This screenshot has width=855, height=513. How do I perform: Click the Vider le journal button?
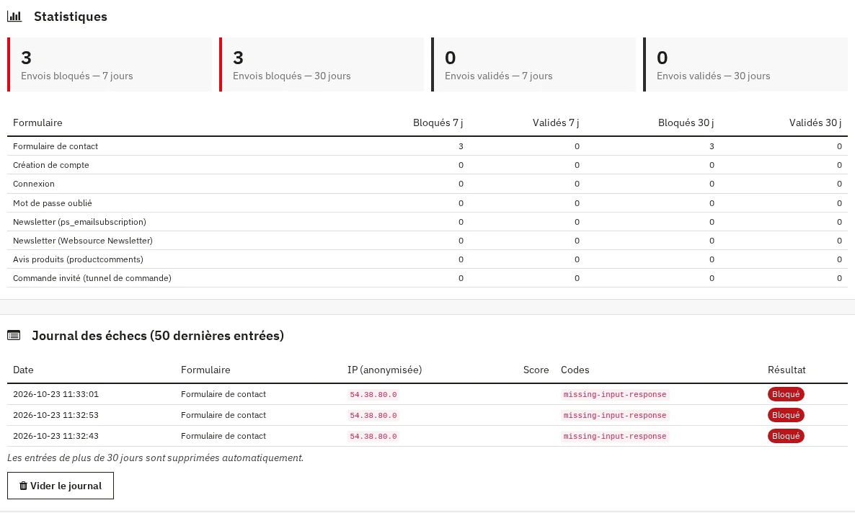(61, 486)
